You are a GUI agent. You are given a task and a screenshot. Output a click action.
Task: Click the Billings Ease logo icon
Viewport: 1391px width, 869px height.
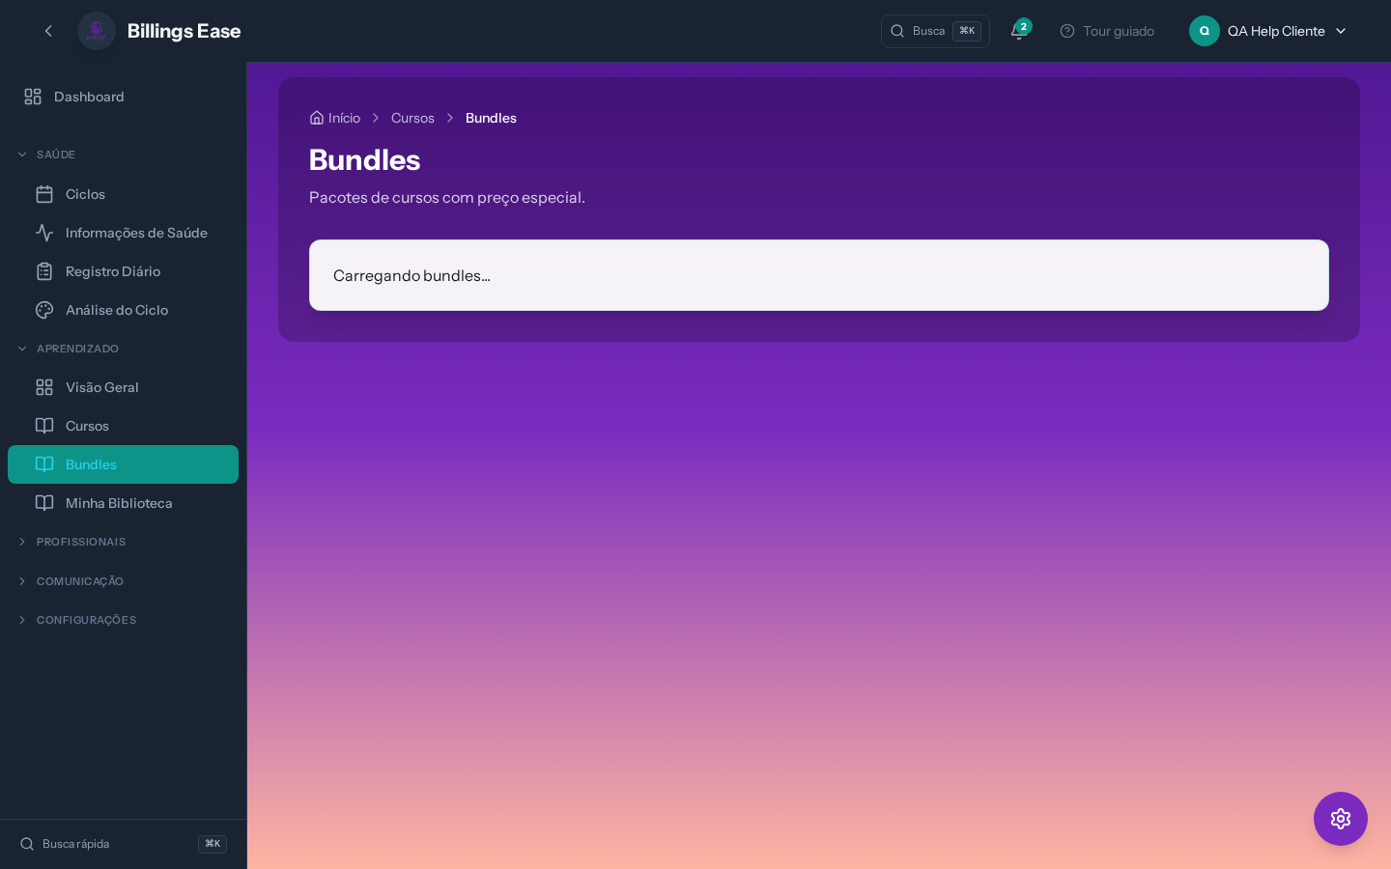click(97, 31)
